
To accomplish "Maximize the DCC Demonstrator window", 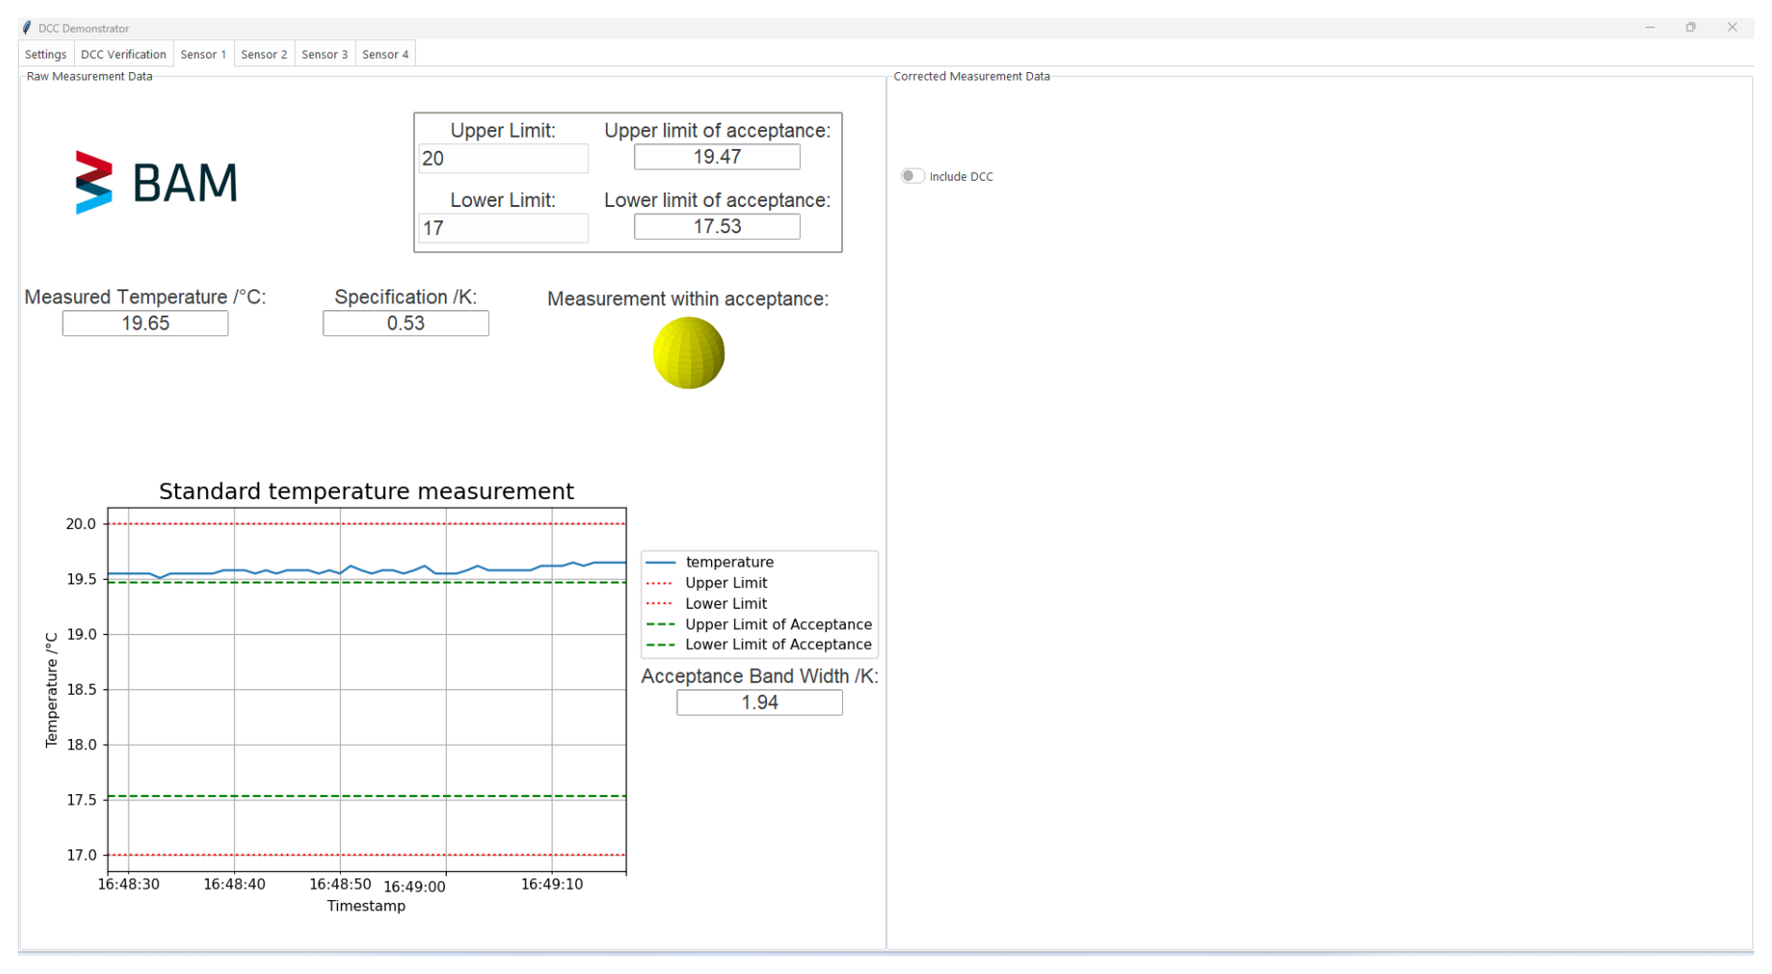I will [x=1691, y=27].
